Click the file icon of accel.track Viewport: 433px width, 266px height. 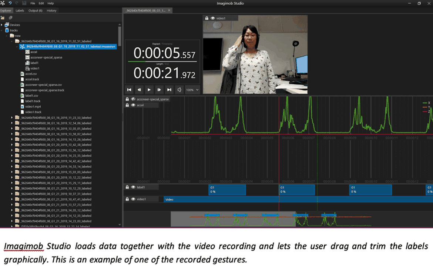(22, 79)
